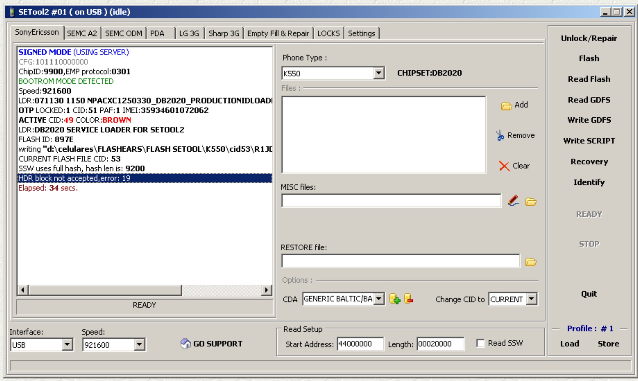638x381 pixels.
Task: Close the SETool2 window
Action: click(x=629, y=12)
